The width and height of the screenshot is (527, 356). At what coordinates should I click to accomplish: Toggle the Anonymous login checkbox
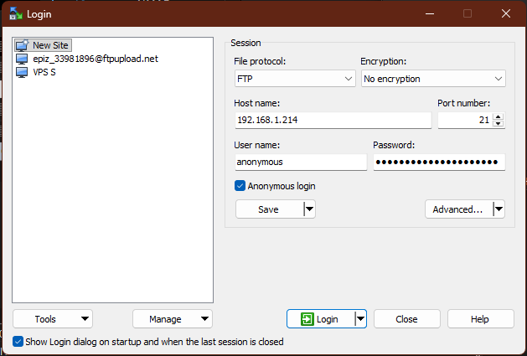pyautogui.click(x=240, y=186)
